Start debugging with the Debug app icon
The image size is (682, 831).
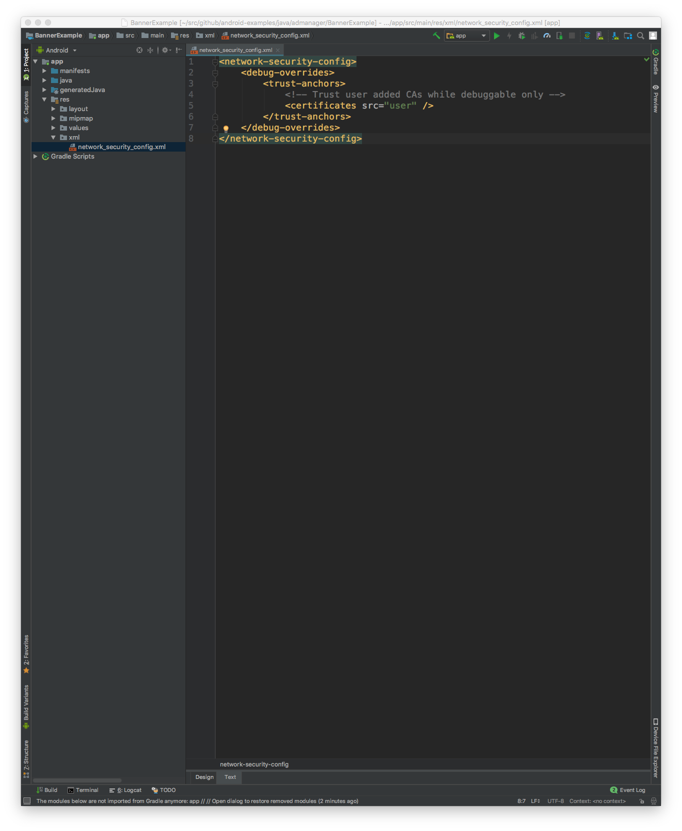pyautogui.click(x=521, y=36)
